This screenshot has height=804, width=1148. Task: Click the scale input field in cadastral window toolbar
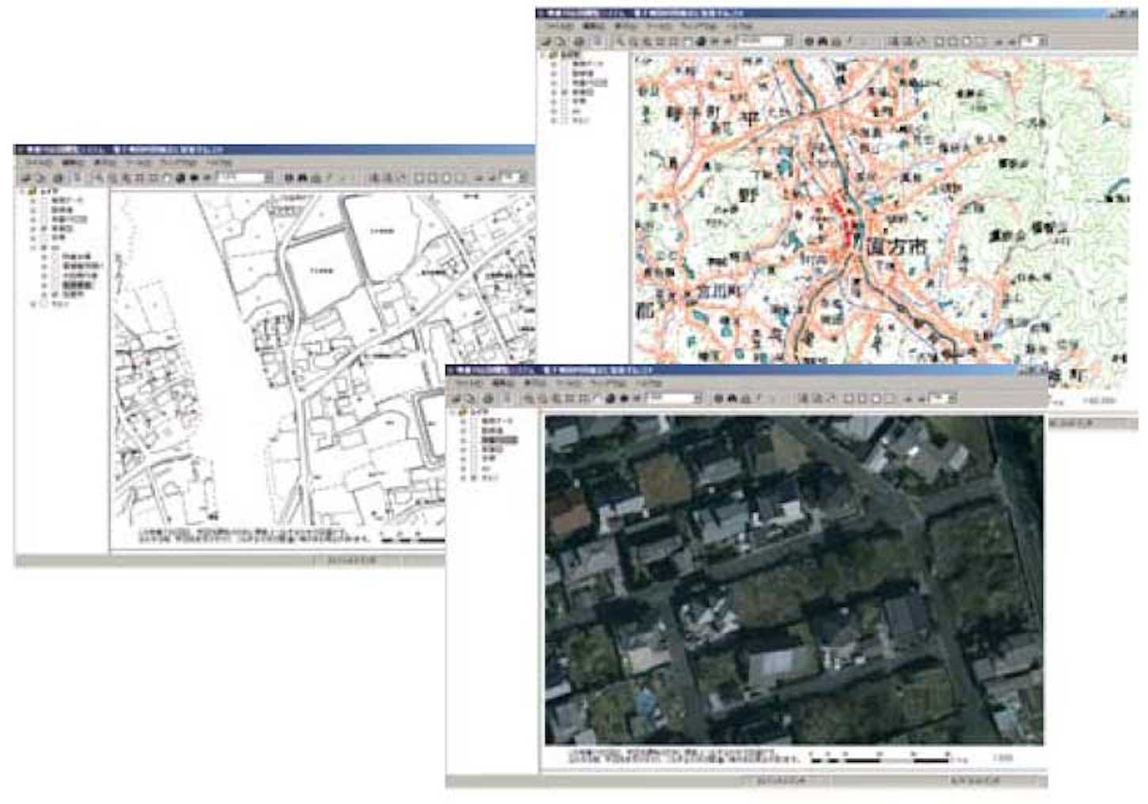tap(241, 179)
